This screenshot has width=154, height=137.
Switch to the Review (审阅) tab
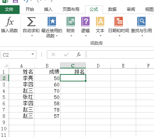click(x=131, y=9)
